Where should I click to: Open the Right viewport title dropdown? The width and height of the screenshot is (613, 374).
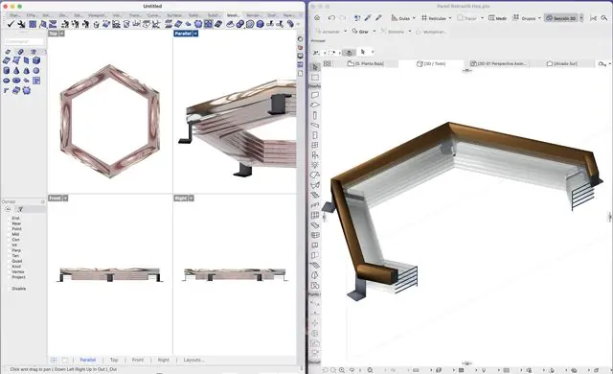(x=192, y=199)
